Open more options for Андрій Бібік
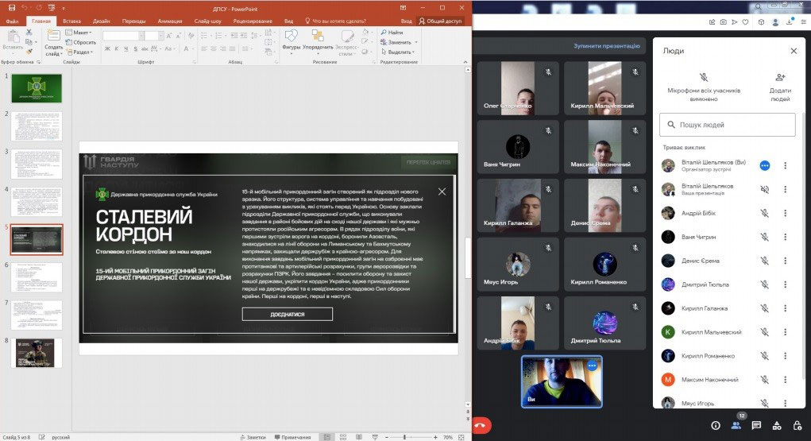Screen dimensions: 811x441 [785, 213]
